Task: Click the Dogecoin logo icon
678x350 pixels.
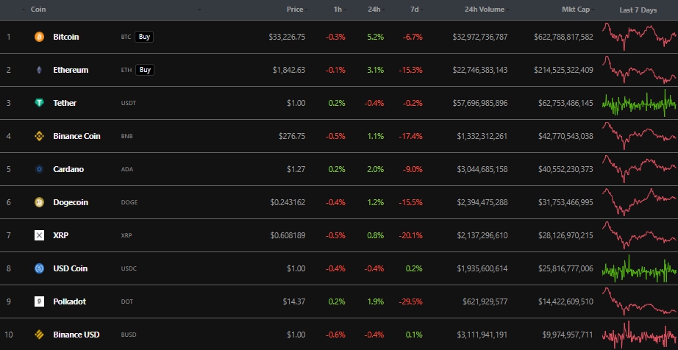Action: [x=39, y=202]
